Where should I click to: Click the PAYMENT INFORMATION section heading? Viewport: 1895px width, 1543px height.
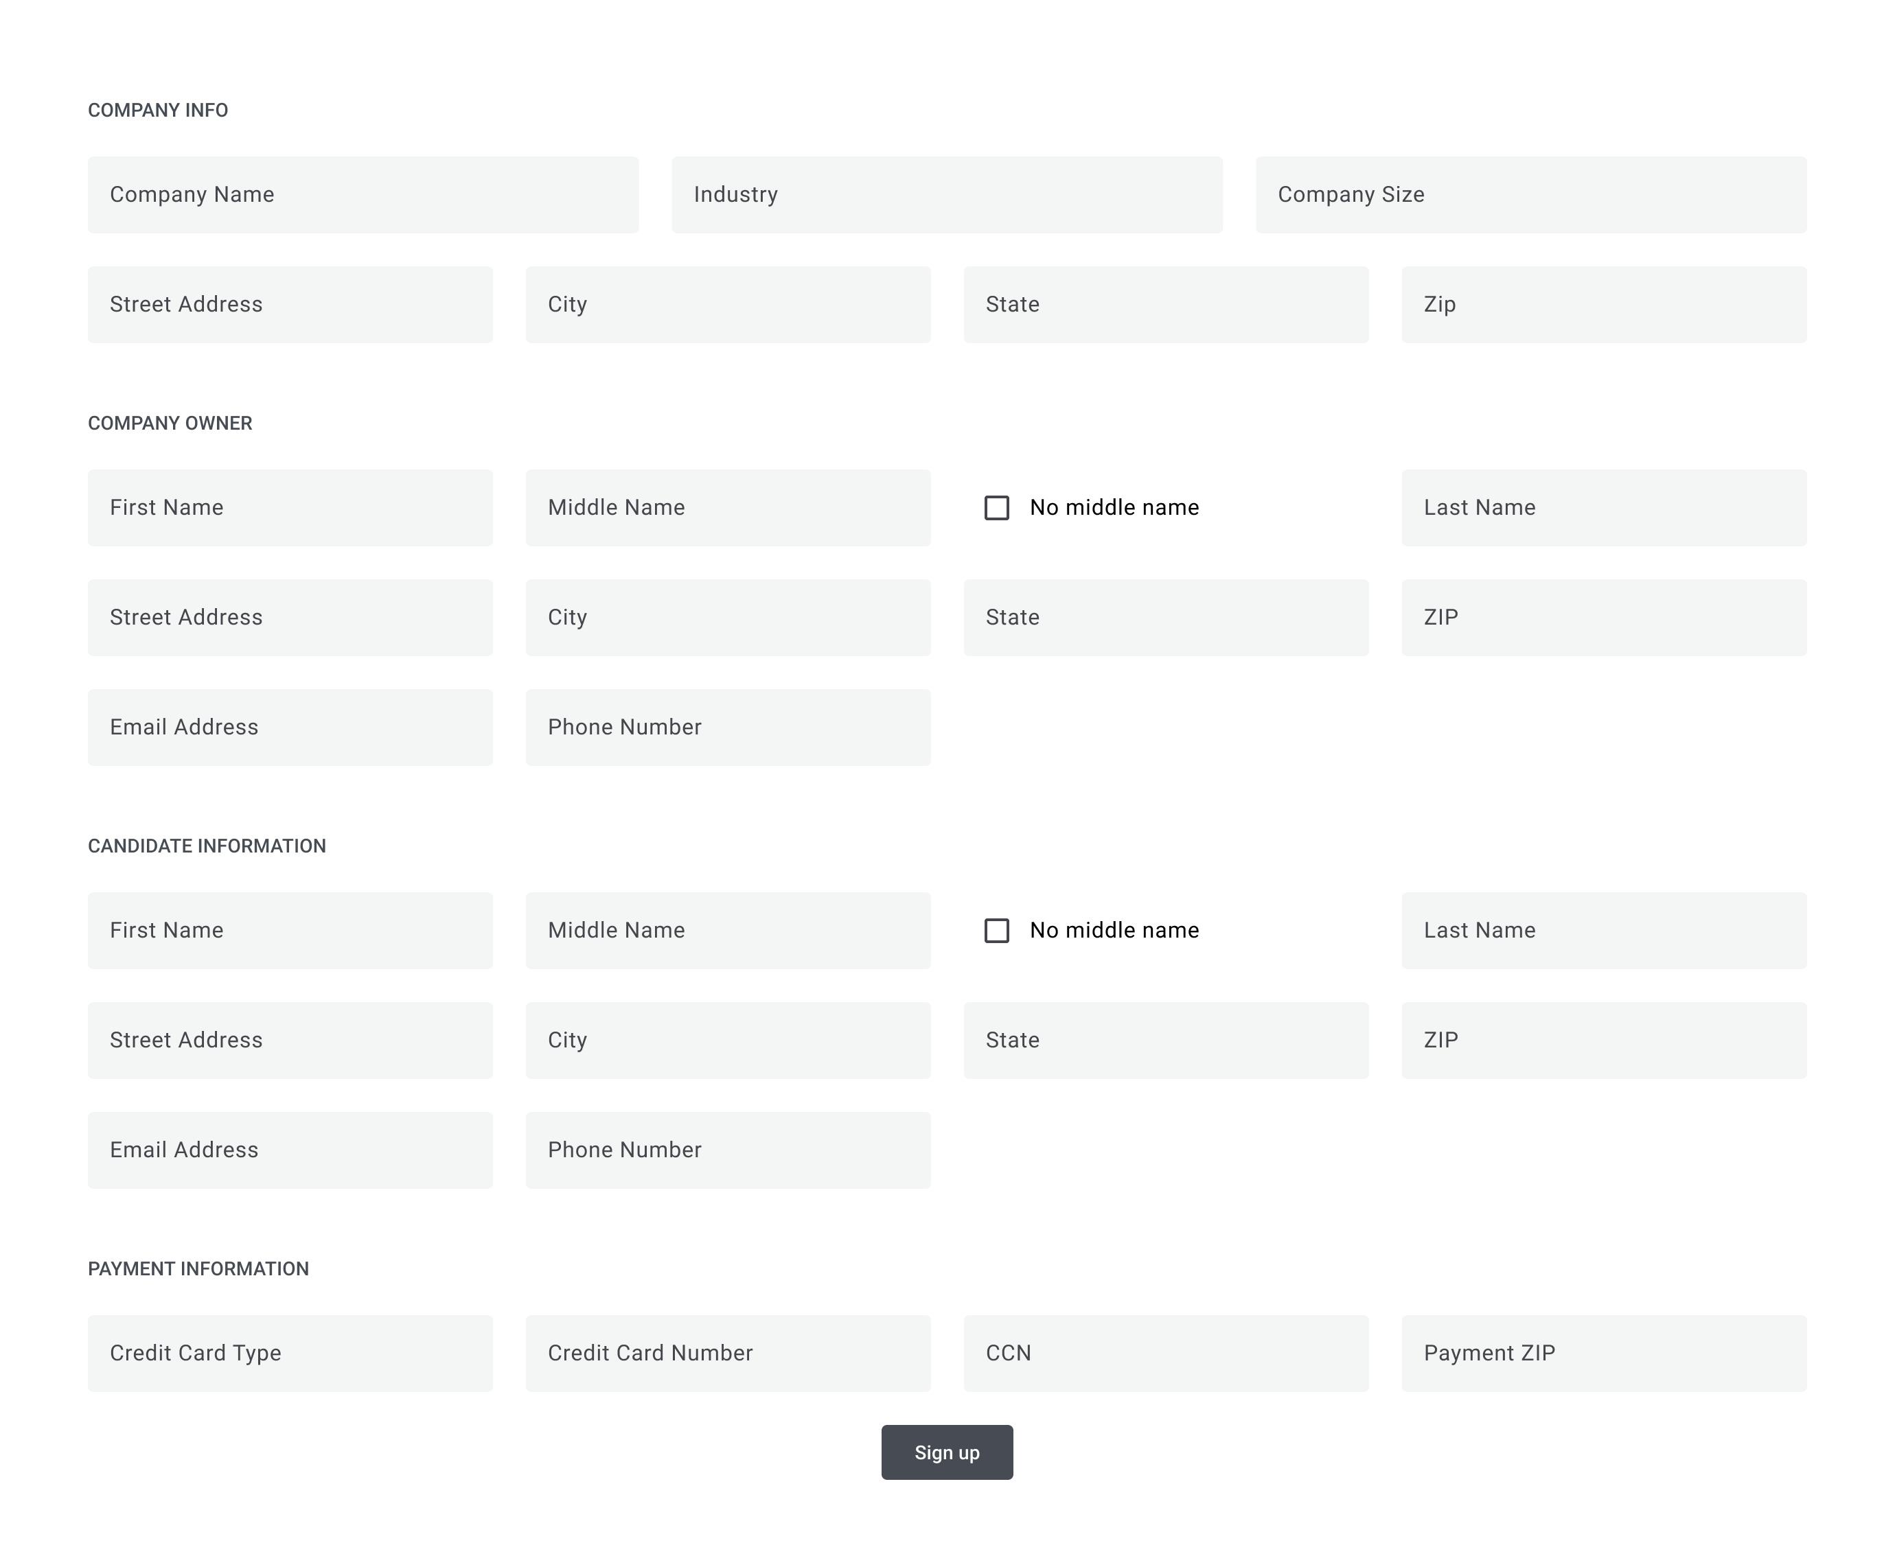click(x=198, y=1269)
